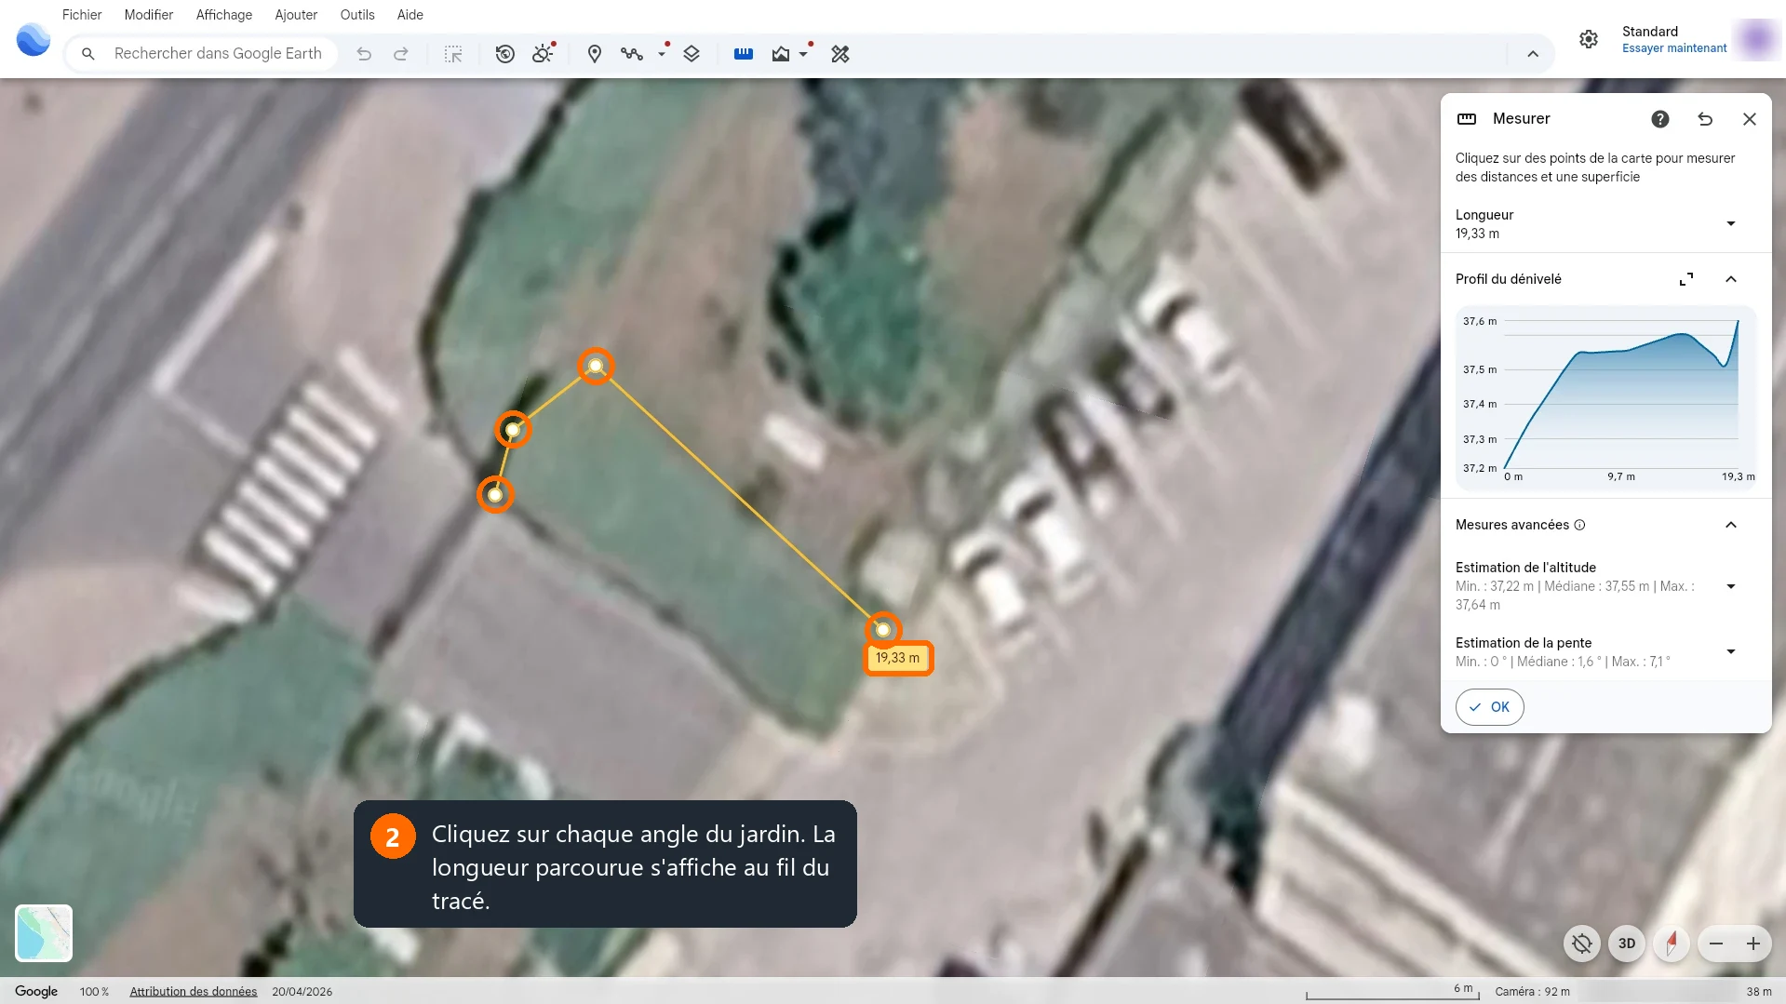Expand Estimation de la pente dropdown
This screenshot has height=1004, width=1786.
pos(1731,651)
